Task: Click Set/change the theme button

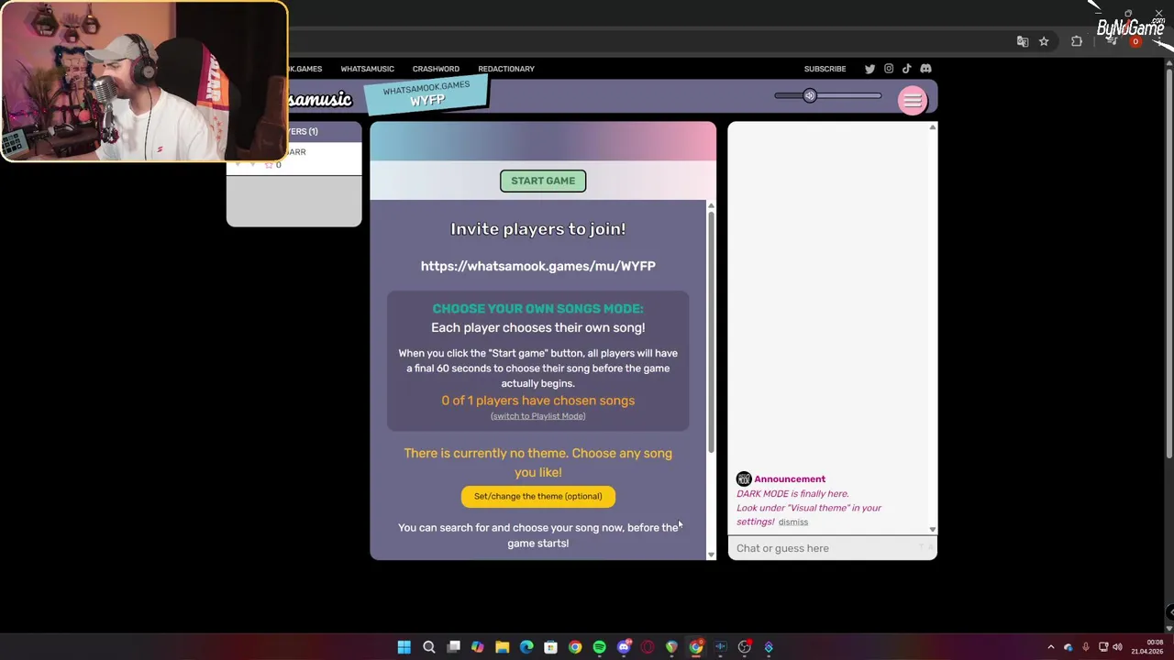Action: point(538,496)
